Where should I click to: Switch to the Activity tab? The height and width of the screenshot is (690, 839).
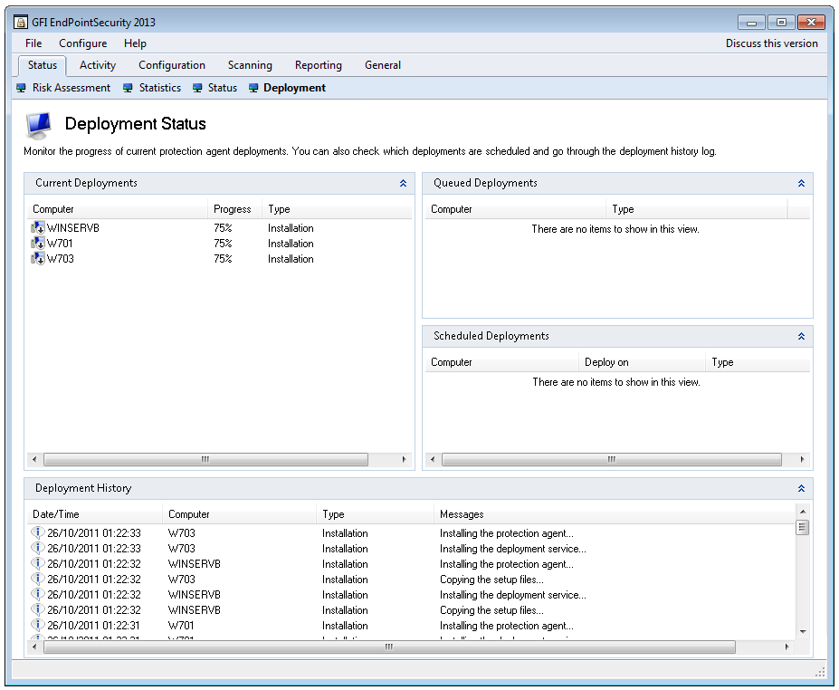pos(98,65)
